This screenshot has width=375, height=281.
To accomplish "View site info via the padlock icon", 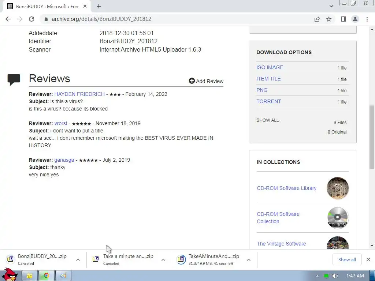I will pos(46,19).
